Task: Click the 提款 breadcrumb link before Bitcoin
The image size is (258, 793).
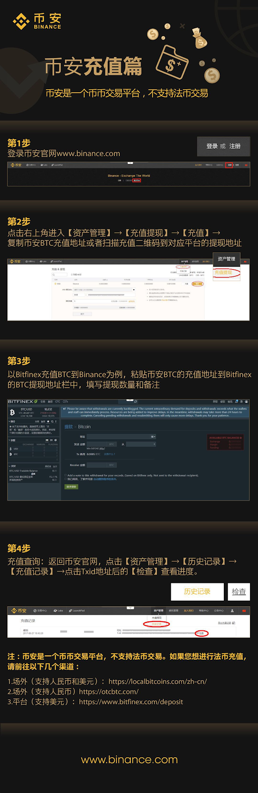Action: click(x=68, y=427)
